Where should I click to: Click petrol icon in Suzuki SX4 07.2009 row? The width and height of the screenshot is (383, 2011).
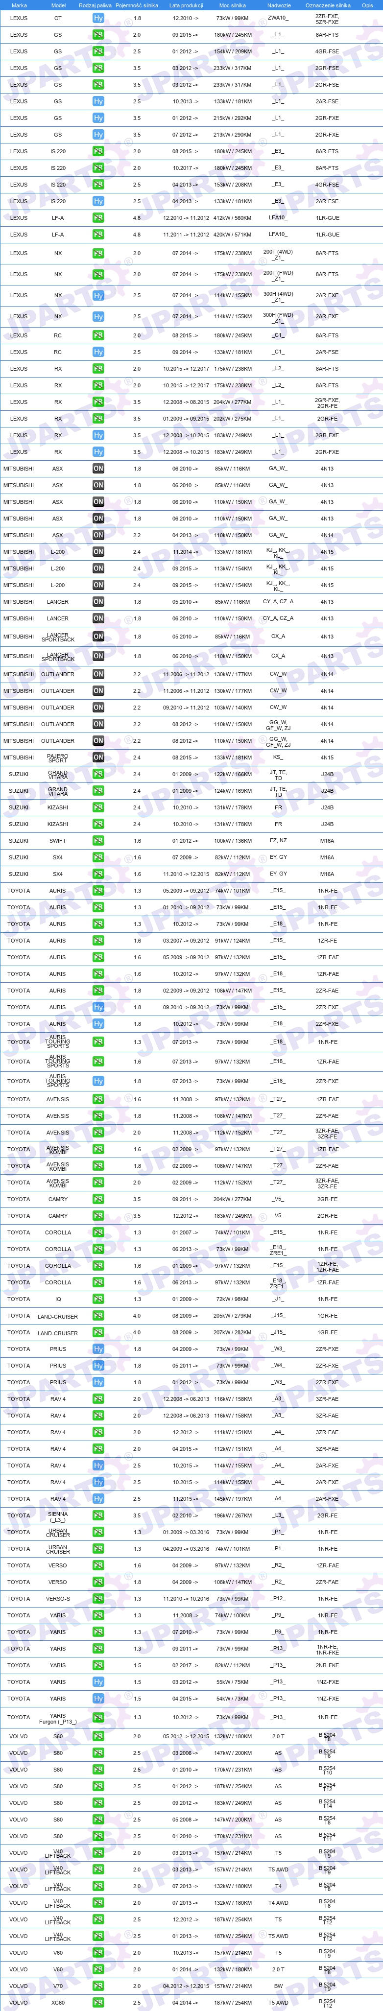click(97, 857)
